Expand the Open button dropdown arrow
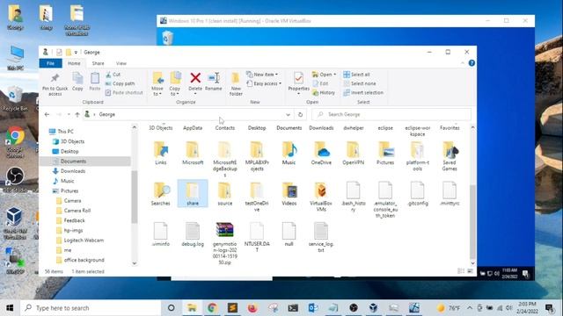This screenshot has height=316, width=563. coord(334,75)
